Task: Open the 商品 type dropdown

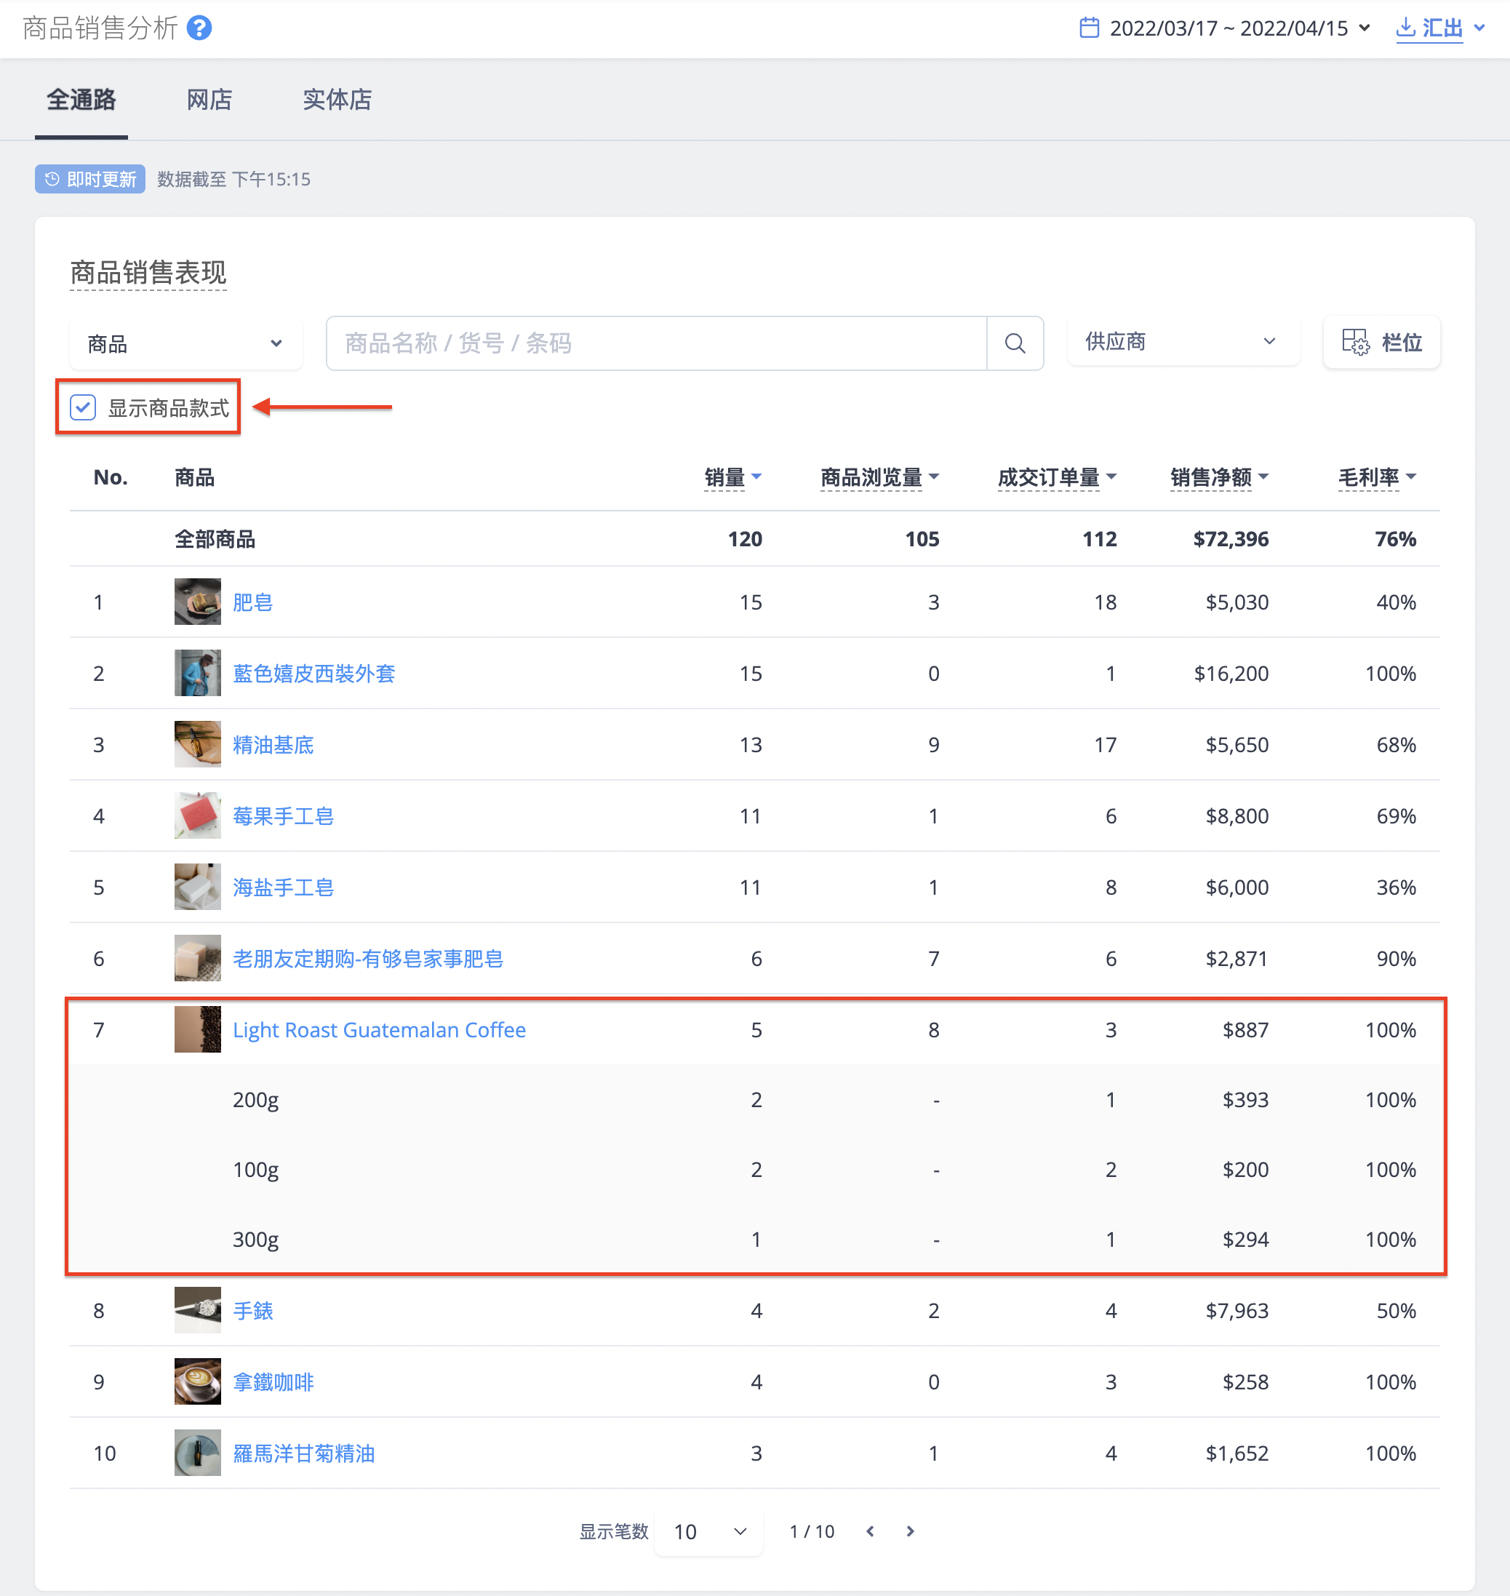Action: (x=186, y=343)
